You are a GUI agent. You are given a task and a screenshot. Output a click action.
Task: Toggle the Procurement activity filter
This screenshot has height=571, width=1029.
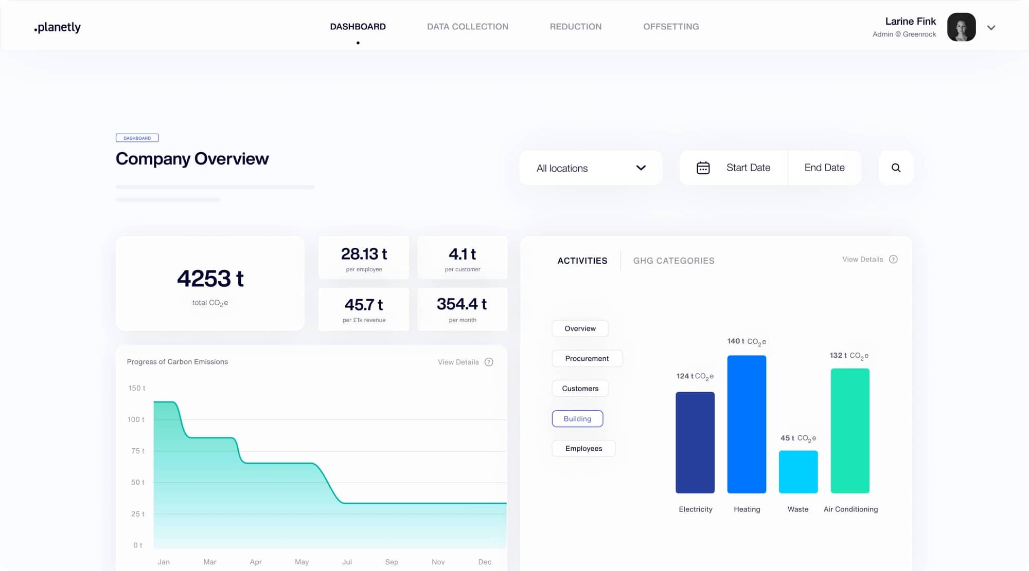tap(587, 358)
